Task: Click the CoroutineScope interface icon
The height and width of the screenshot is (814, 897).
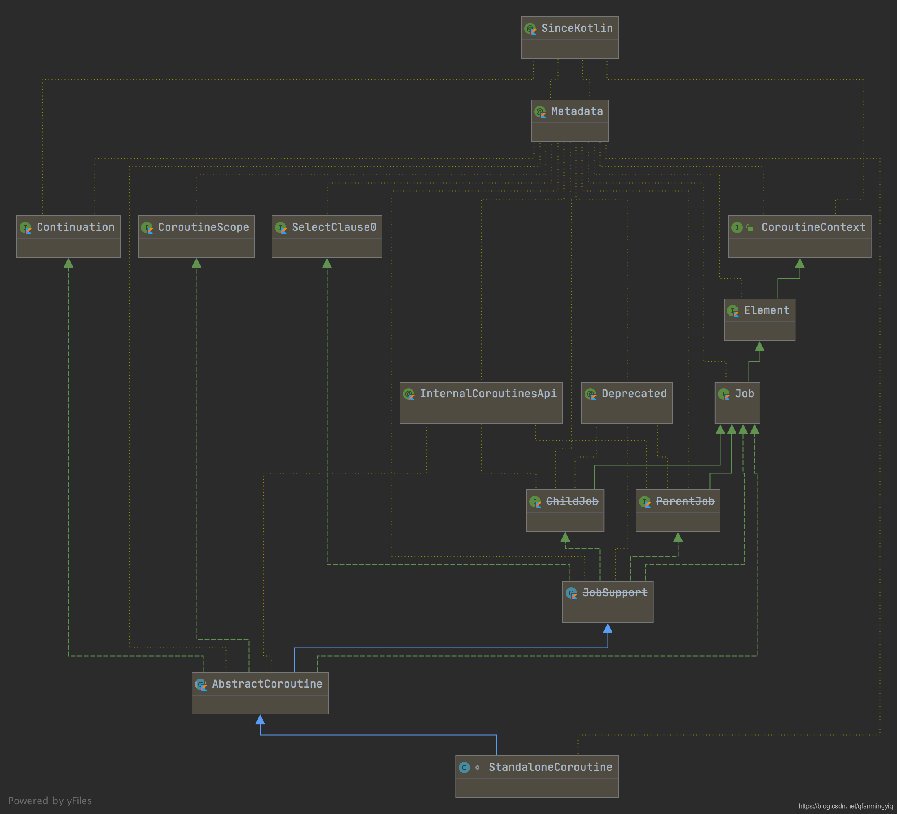Action: point(147,228)
